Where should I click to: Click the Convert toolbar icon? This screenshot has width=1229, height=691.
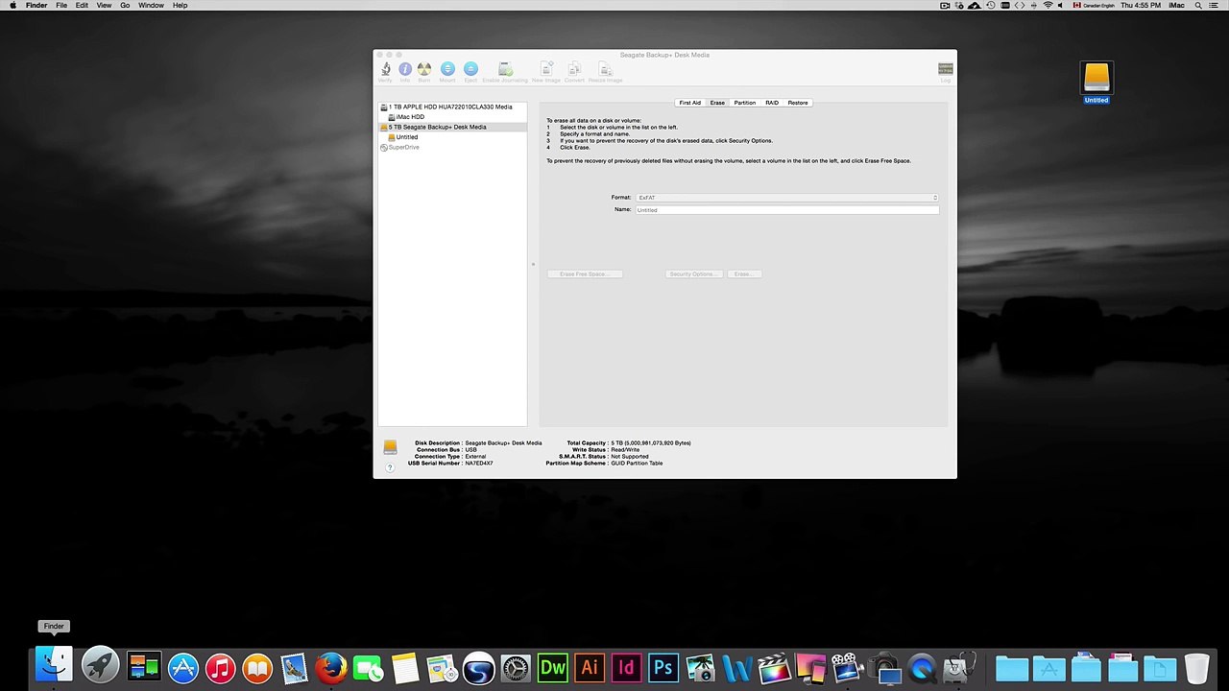(x=574, y=69)
